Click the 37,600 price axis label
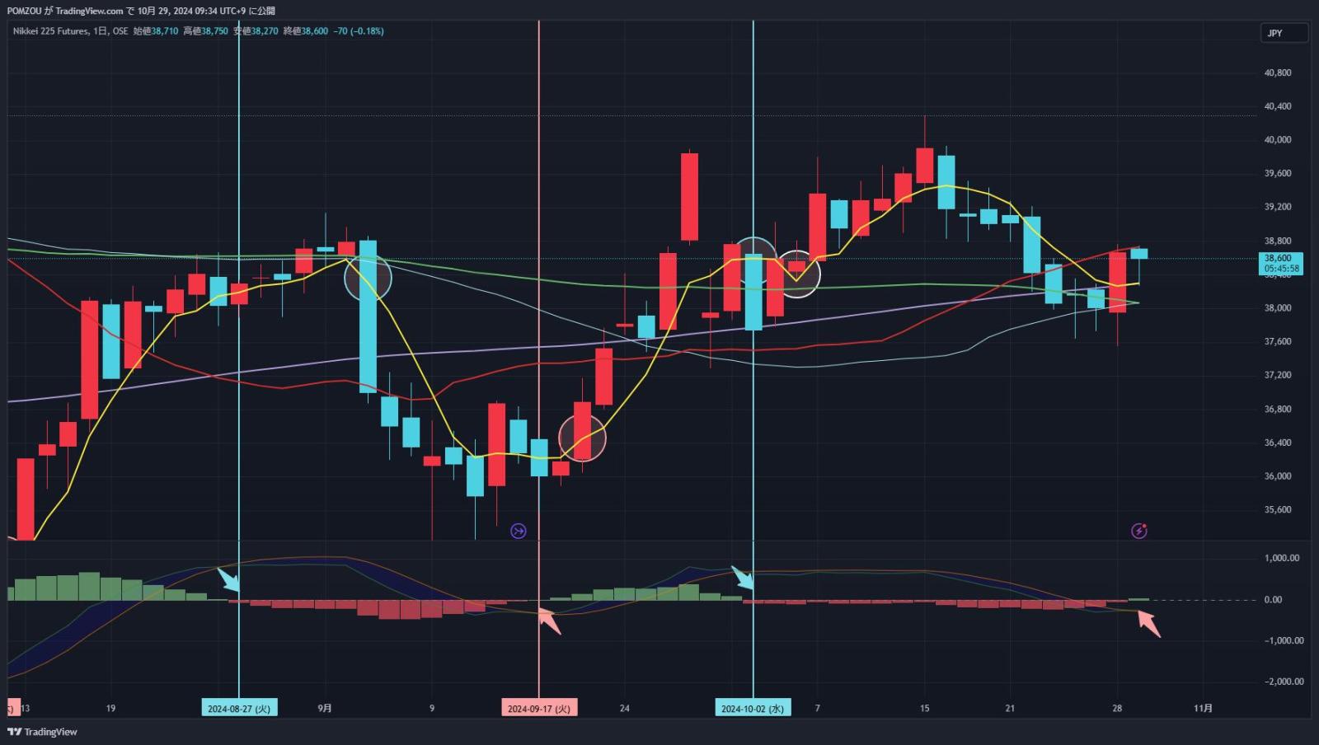This screenshot has height=745, width=1319. click(1278, 341)
